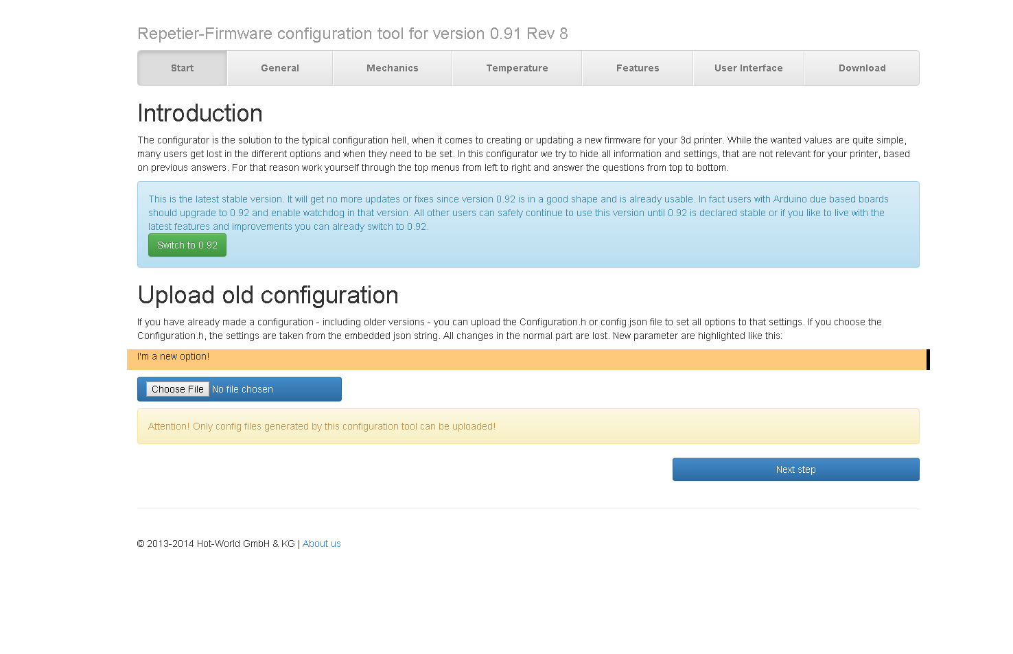The width and height of the screenshot is (1013, 654).
Task: Click the Hot-World GmbH copyright text
Action: (216, 544)
